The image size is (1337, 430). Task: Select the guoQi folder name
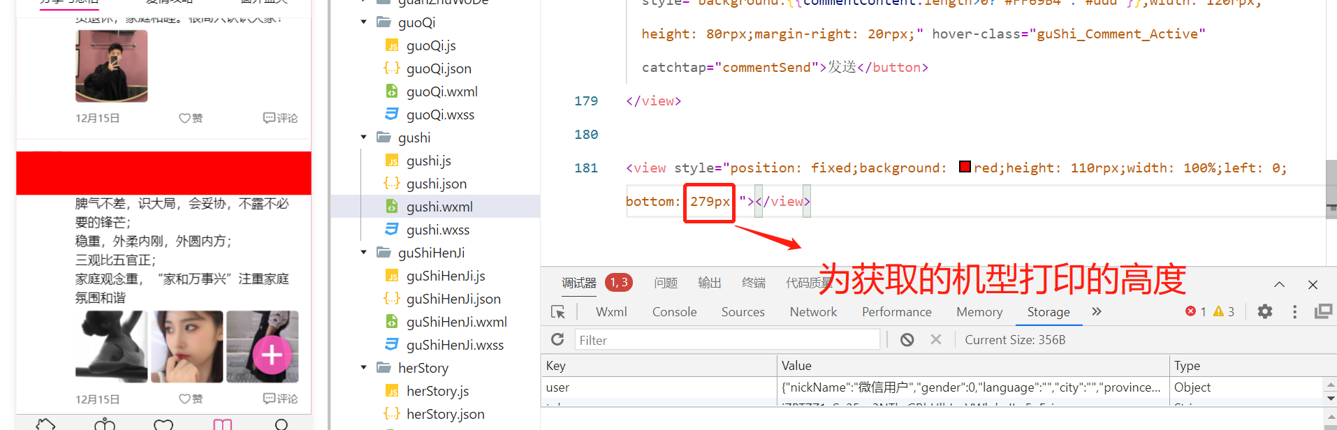[x=417, y=22]
